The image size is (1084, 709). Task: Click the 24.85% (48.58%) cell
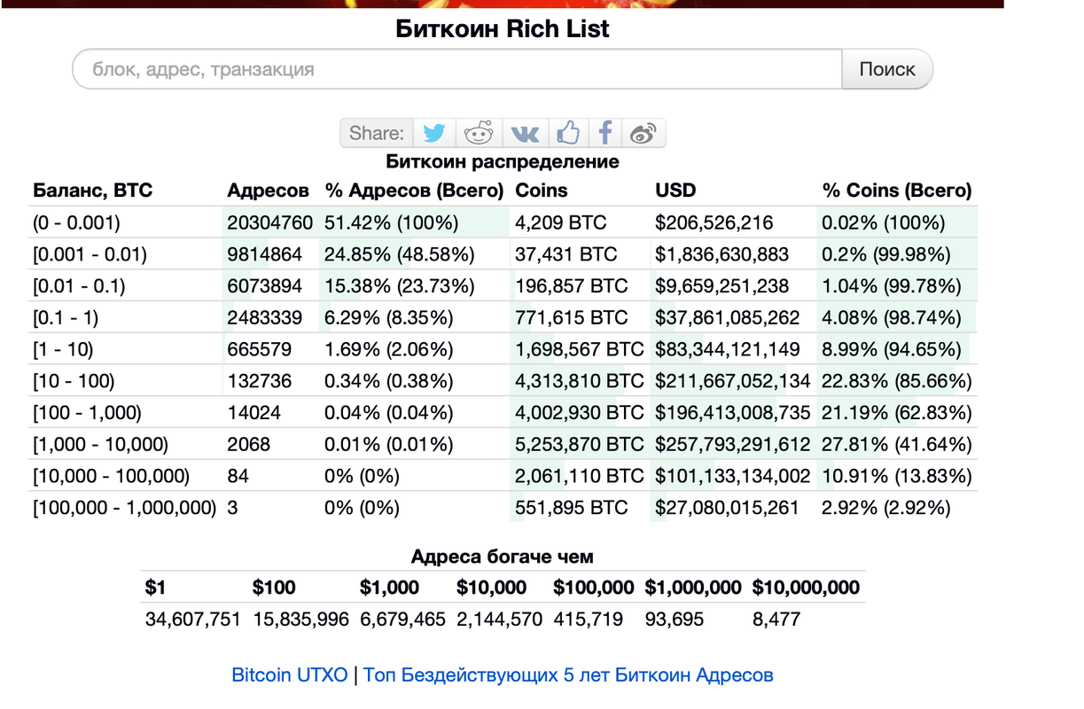[400, 254]
